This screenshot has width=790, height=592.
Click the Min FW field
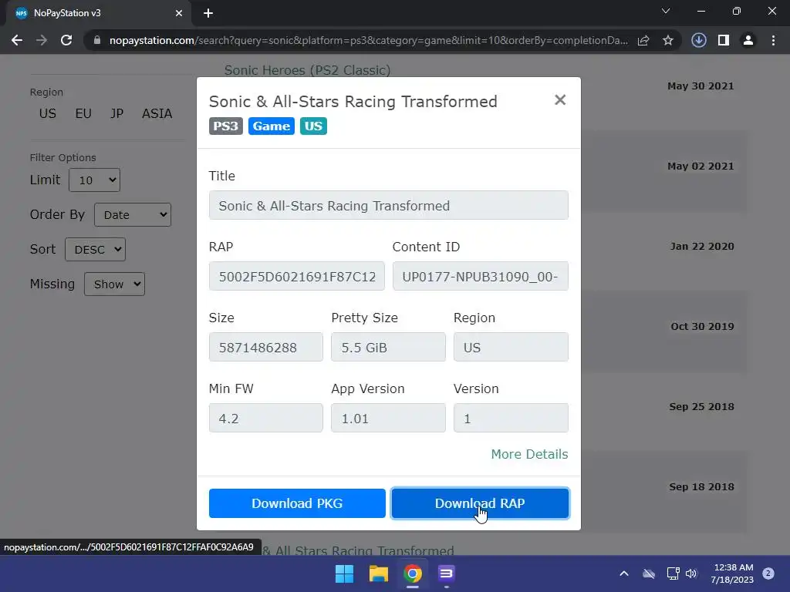266,419
